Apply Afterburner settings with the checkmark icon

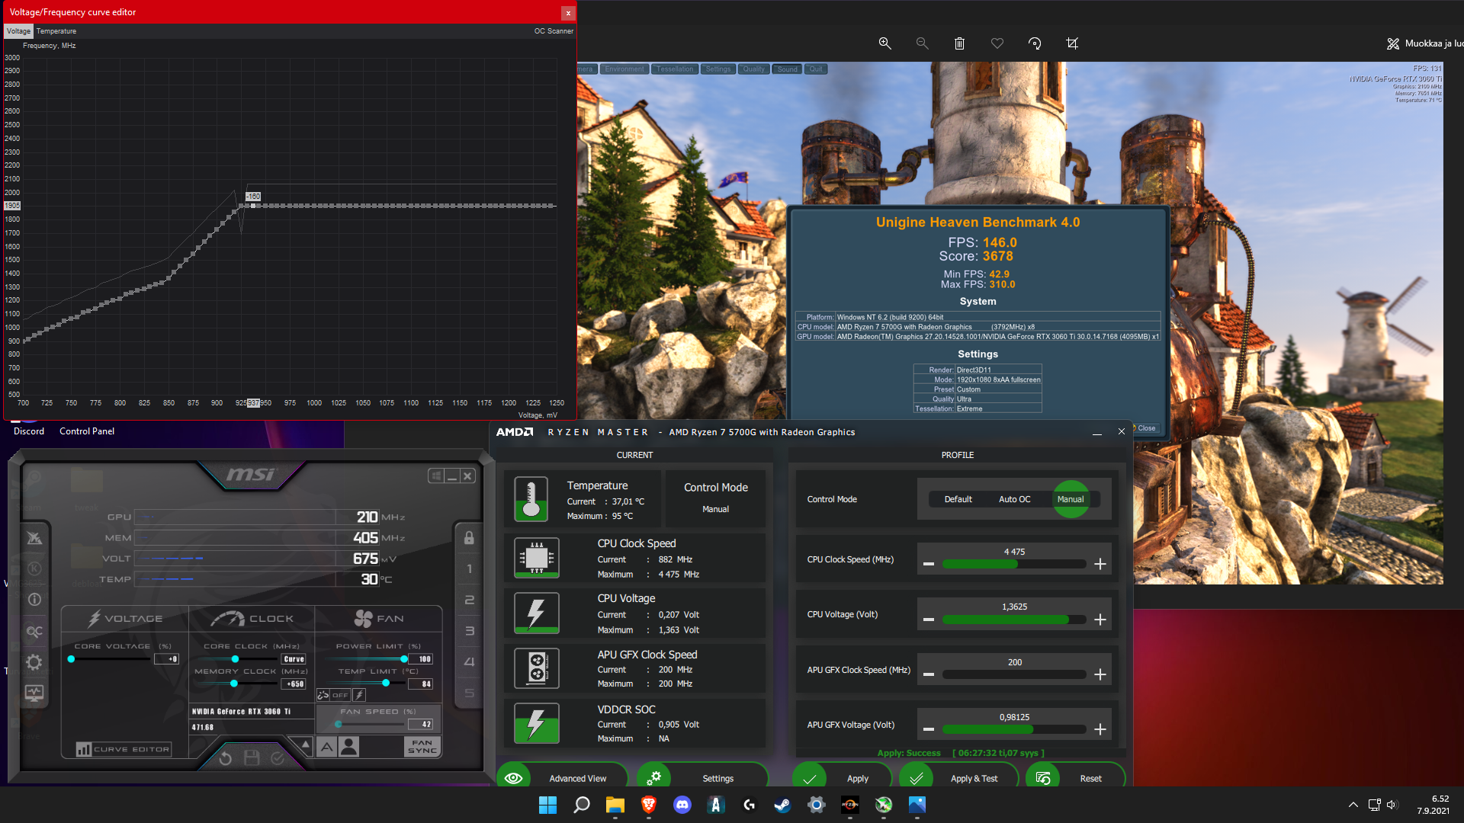point(278,758)
